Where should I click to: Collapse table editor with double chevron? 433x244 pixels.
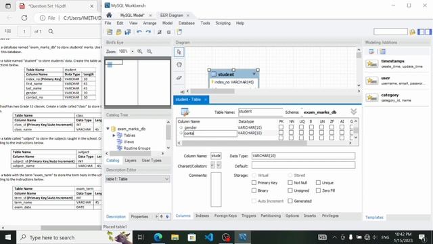tap(353, 111)
